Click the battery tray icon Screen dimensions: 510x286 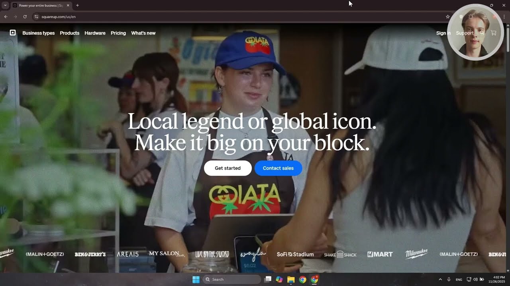click(x=482, y=279)
